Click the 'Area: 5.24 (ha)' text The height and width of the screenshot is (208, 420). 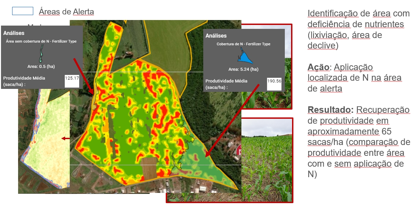pyautogui.click(x=243, y=69)
